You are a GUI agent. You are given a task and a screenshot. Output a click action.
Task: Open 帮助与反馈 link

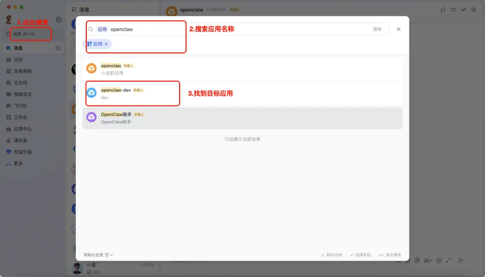[x=93, y=255]
